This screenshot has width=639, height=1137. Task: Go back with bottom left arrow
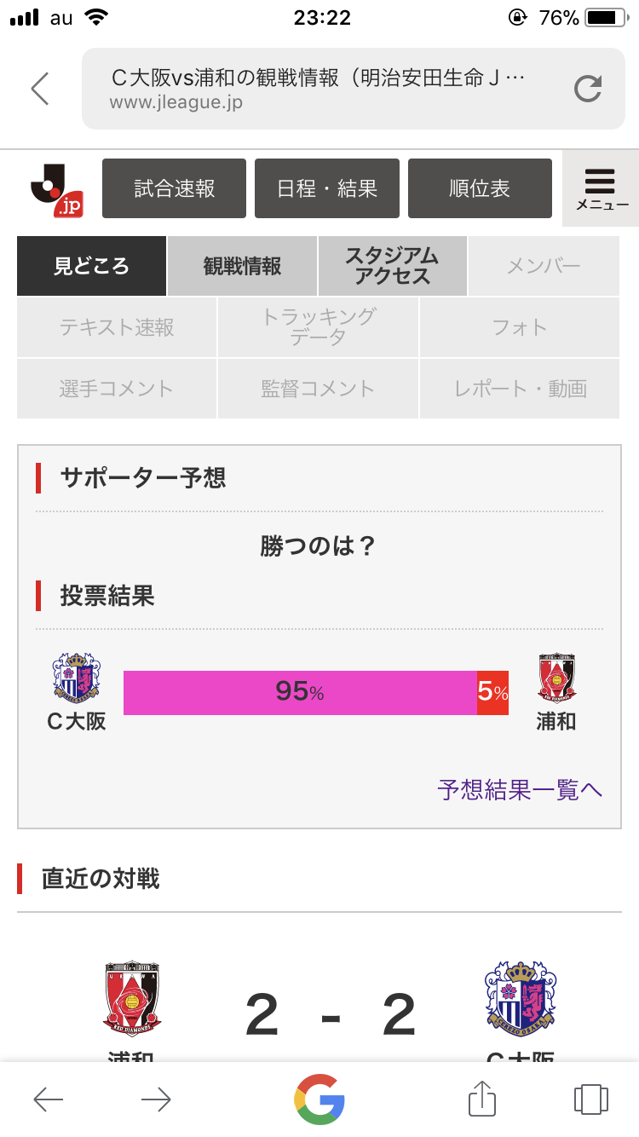click(49, 1099)
